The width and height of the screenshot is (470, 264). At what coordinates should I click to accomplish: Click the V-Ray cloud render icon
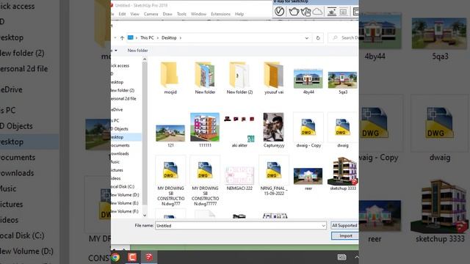point(317,12)
